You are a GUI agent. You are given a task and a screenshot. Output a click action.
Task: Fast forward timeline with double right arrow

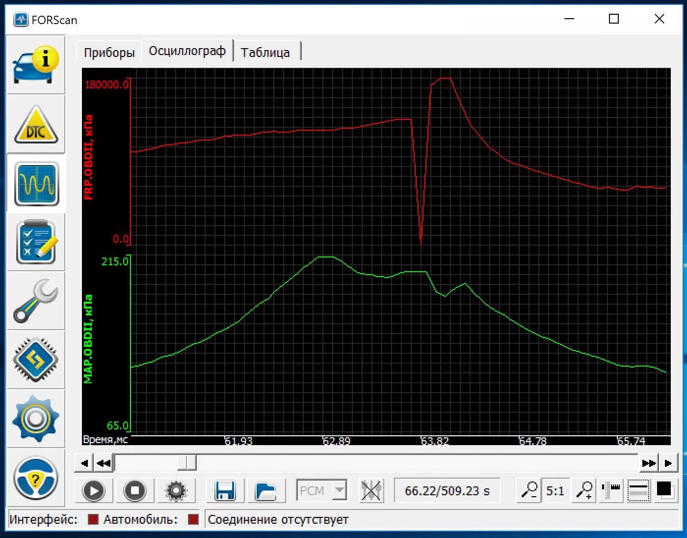coord(649,463)
